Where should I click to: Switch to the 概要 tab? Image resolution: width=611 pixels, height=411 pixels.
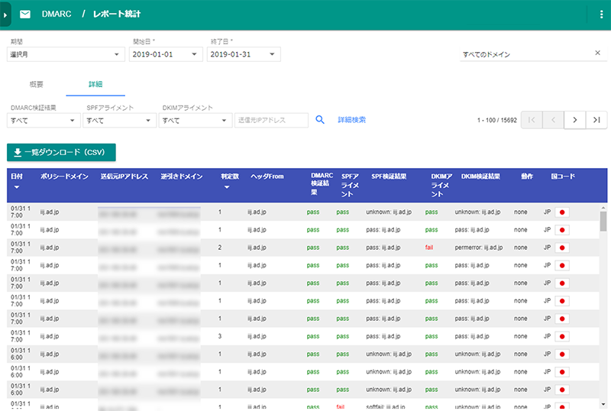point(36,83)
